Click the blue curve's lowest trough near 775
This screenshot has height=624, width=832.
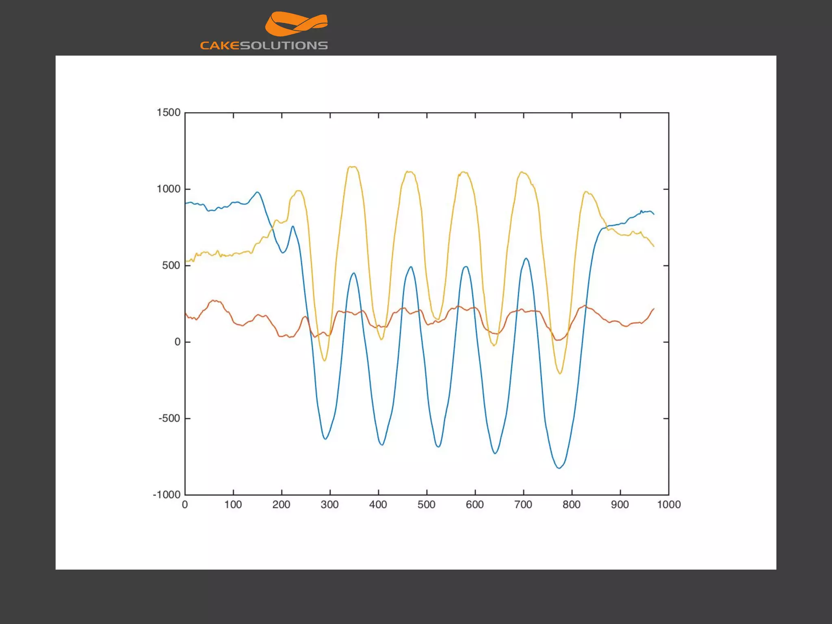[559, 468]
